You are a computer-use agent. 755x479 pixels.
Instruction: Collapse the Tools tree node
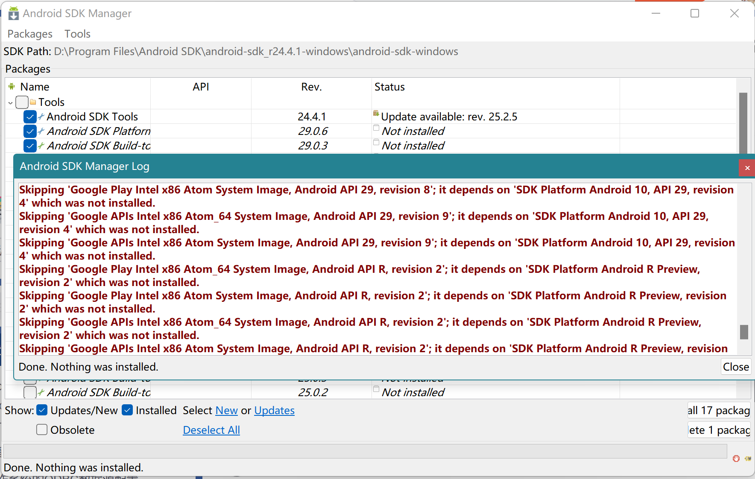pos(9,102)
